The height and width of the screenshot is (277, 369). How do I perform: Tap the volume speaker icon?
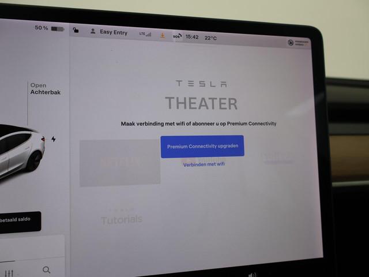(253, 275)
